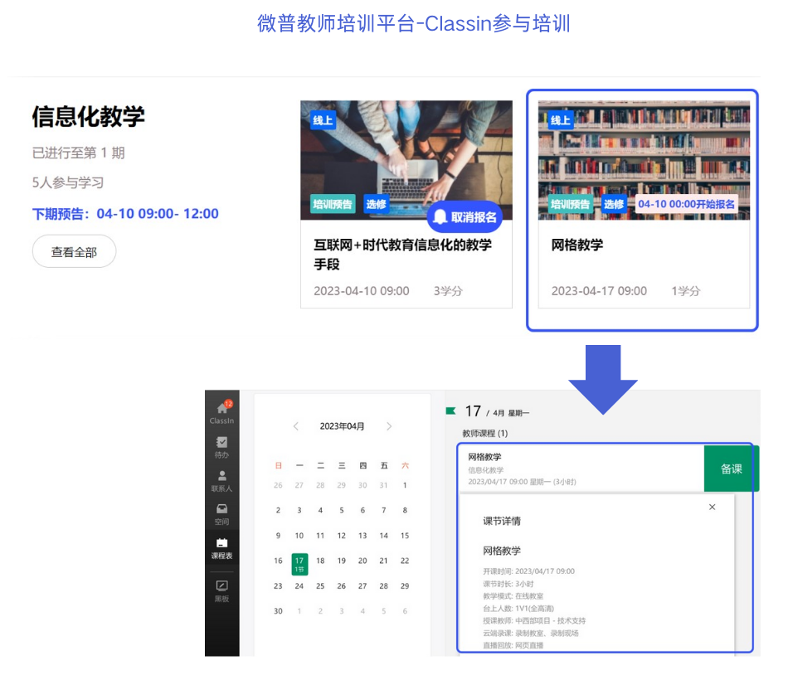
Task: Close the 课节详情 popup
Action: [713, 508]
